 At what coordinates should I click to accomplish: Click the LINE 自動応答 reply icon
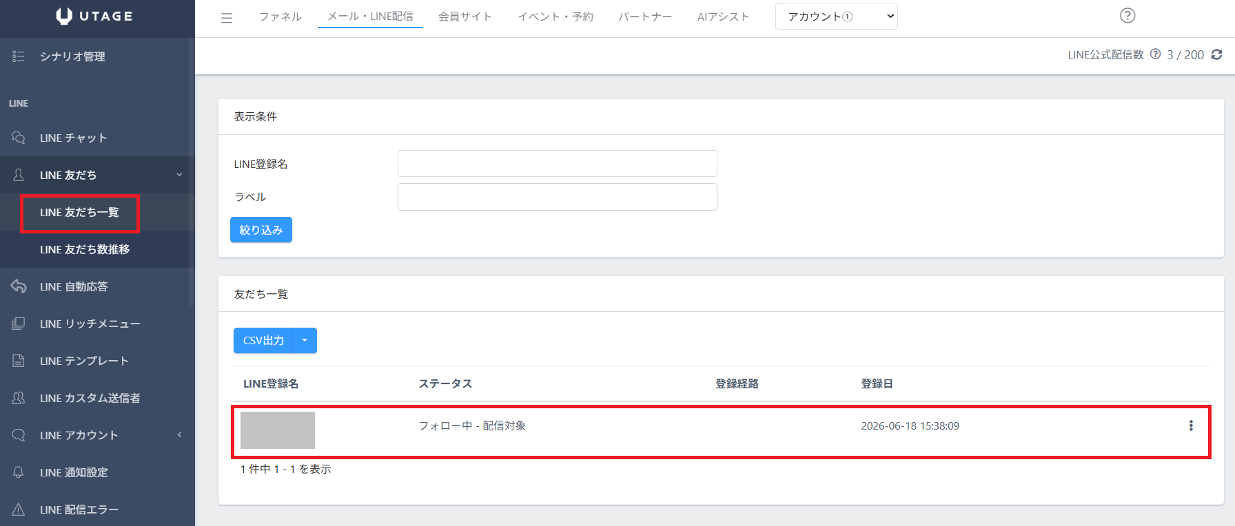coord(19,286)
